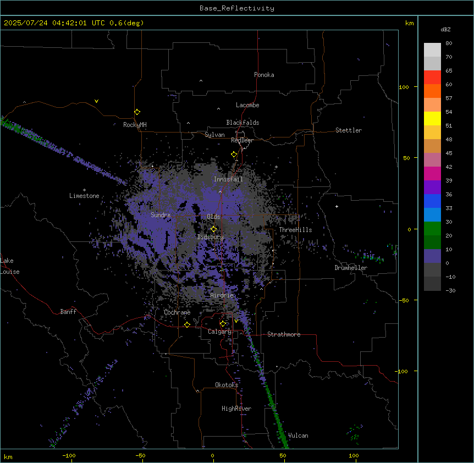Viewport: 474px width, 463px height.
Task: Click the yellow diamond marker below Cochrane
Action: pyautogui.click(x=187, y=324)
